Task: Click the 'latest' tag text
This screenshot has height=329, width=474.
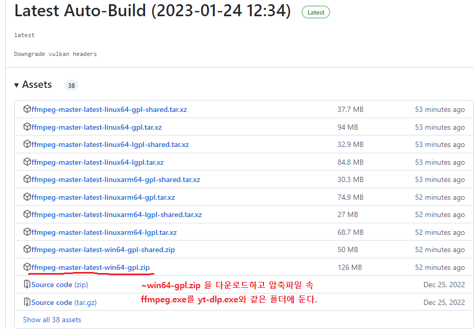Action: pyautogui.click(x=25, y=35)
